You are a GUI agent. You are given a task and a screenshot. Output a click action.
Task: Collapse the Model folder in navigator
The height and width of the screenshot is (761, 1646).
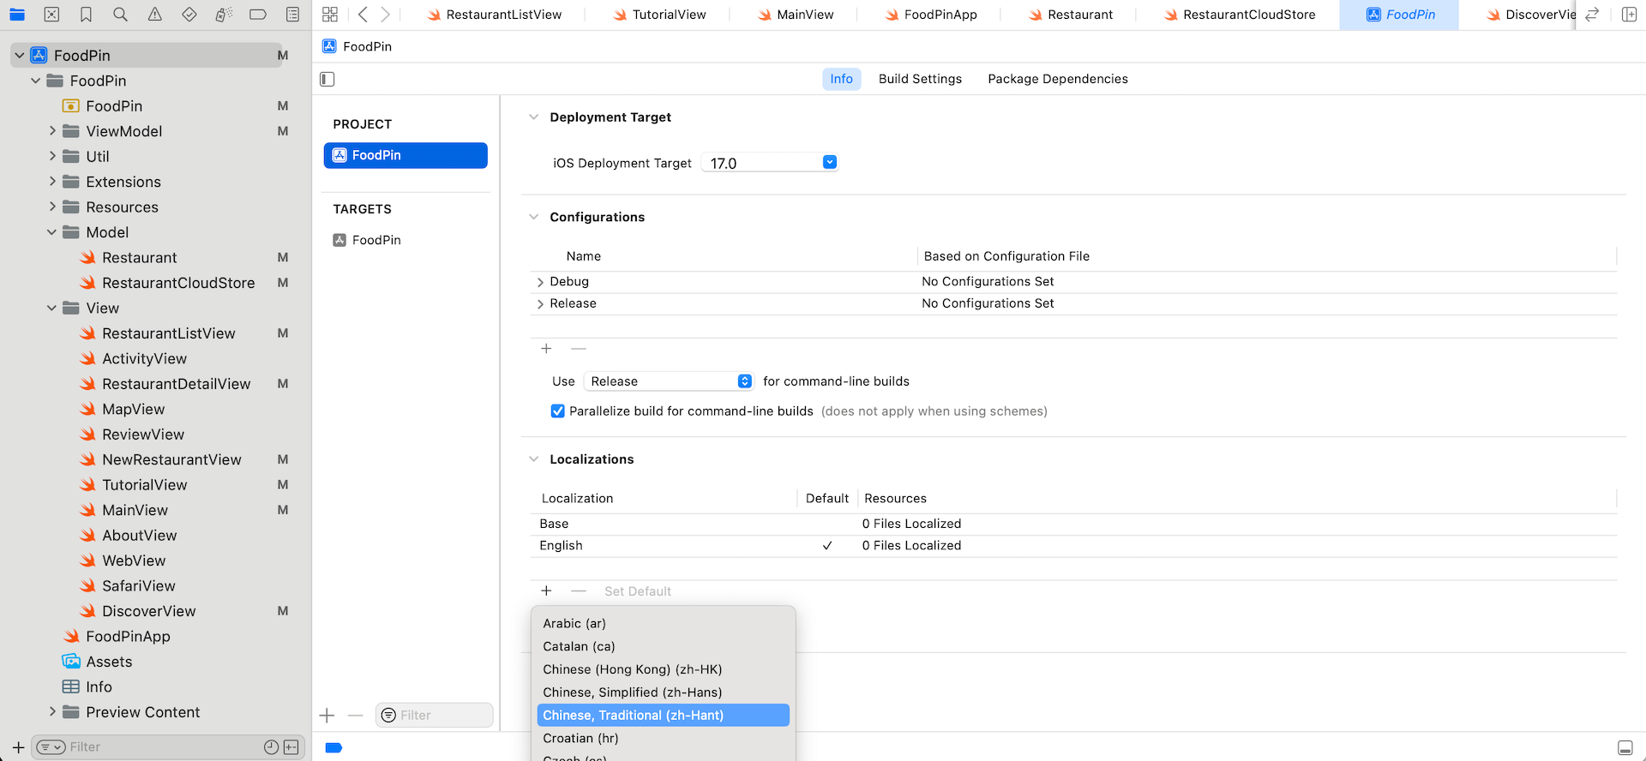52,232
